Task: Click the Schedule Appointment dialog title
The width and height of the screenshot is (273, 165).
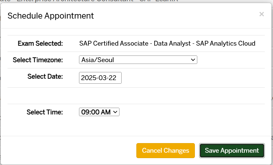Action: click(51, 16)
